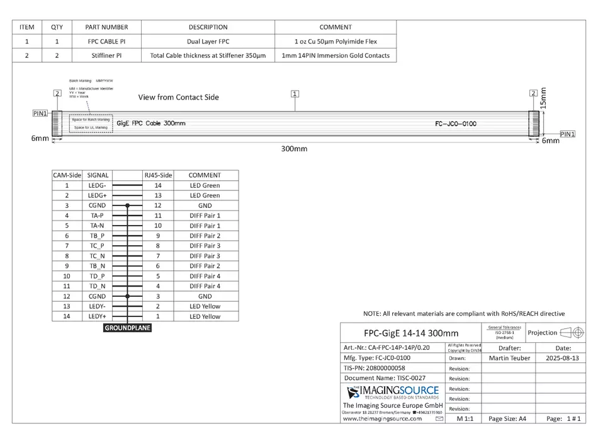Select item balloon 1 above the cable center
This screenshot has height=443, width=598.
pos(295,94)
